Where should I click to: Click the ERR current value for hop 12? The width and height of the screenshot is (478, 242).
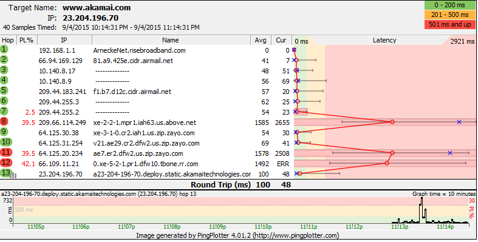283,164
